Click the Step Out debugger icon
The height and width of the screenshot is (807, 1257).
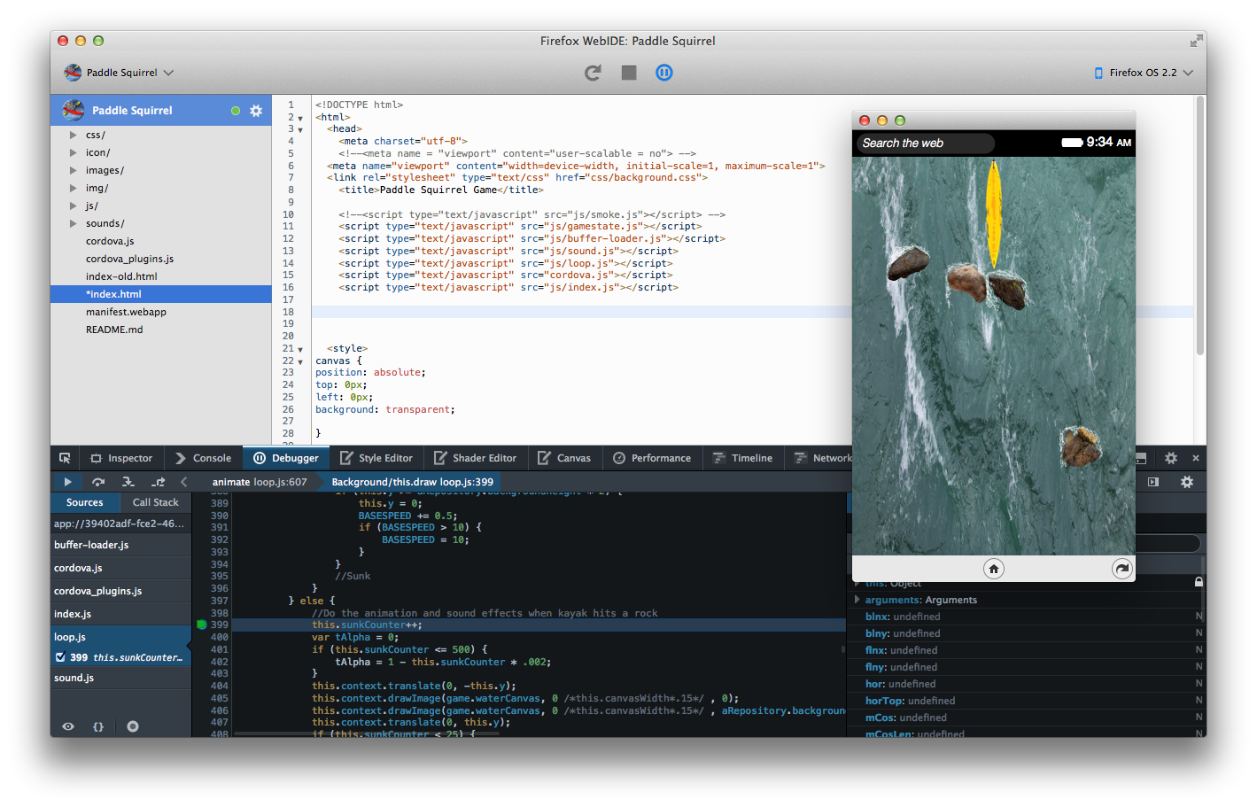[x=159, y=482]
